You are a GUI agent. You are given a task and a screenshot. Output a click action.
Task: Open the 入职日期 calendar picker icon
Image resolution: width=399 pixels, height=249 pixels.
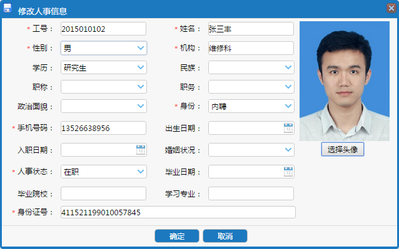click(x=141, y=150)
